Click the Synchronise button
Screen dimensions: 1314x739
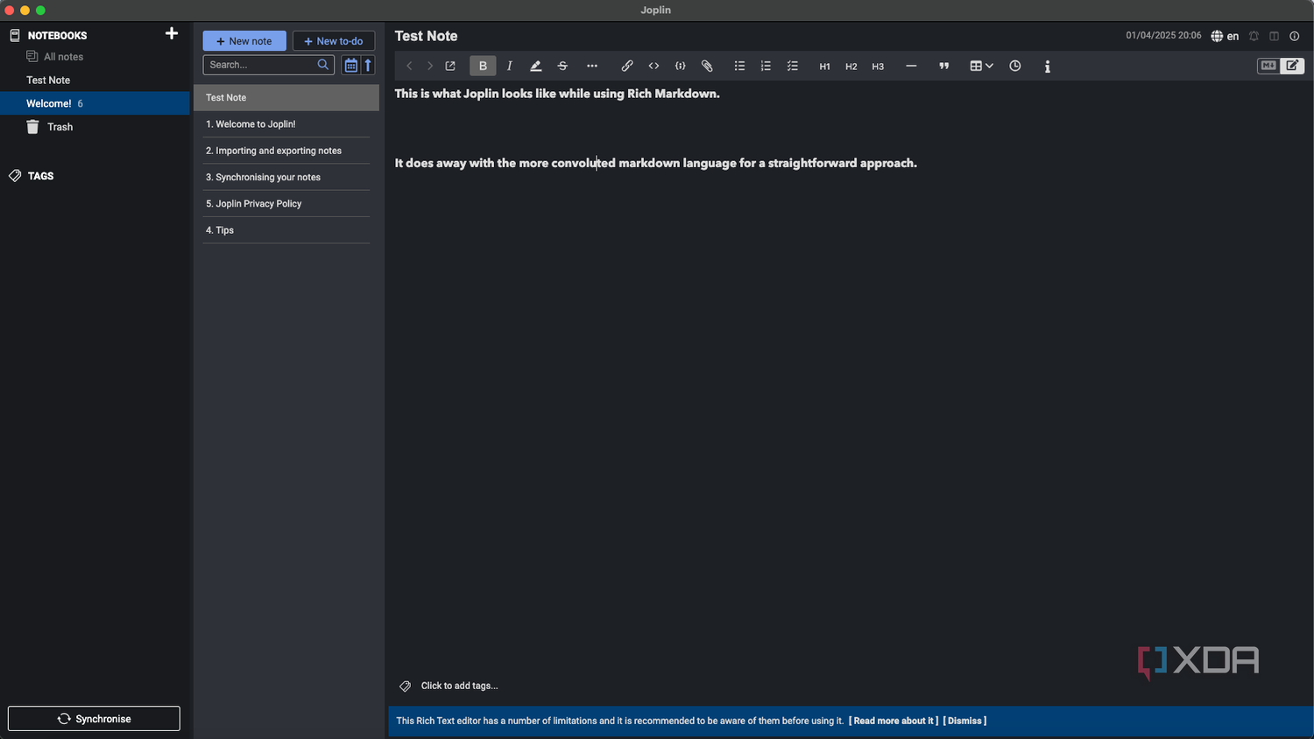(x=94, y=719)
